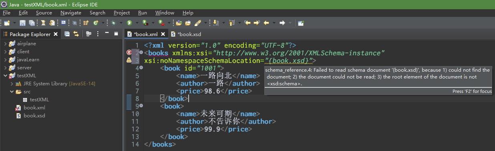Save the current file with floppy icon
The width and height of the screenshot is (495, 151).
pyautogui.click(x=22, y=23)
